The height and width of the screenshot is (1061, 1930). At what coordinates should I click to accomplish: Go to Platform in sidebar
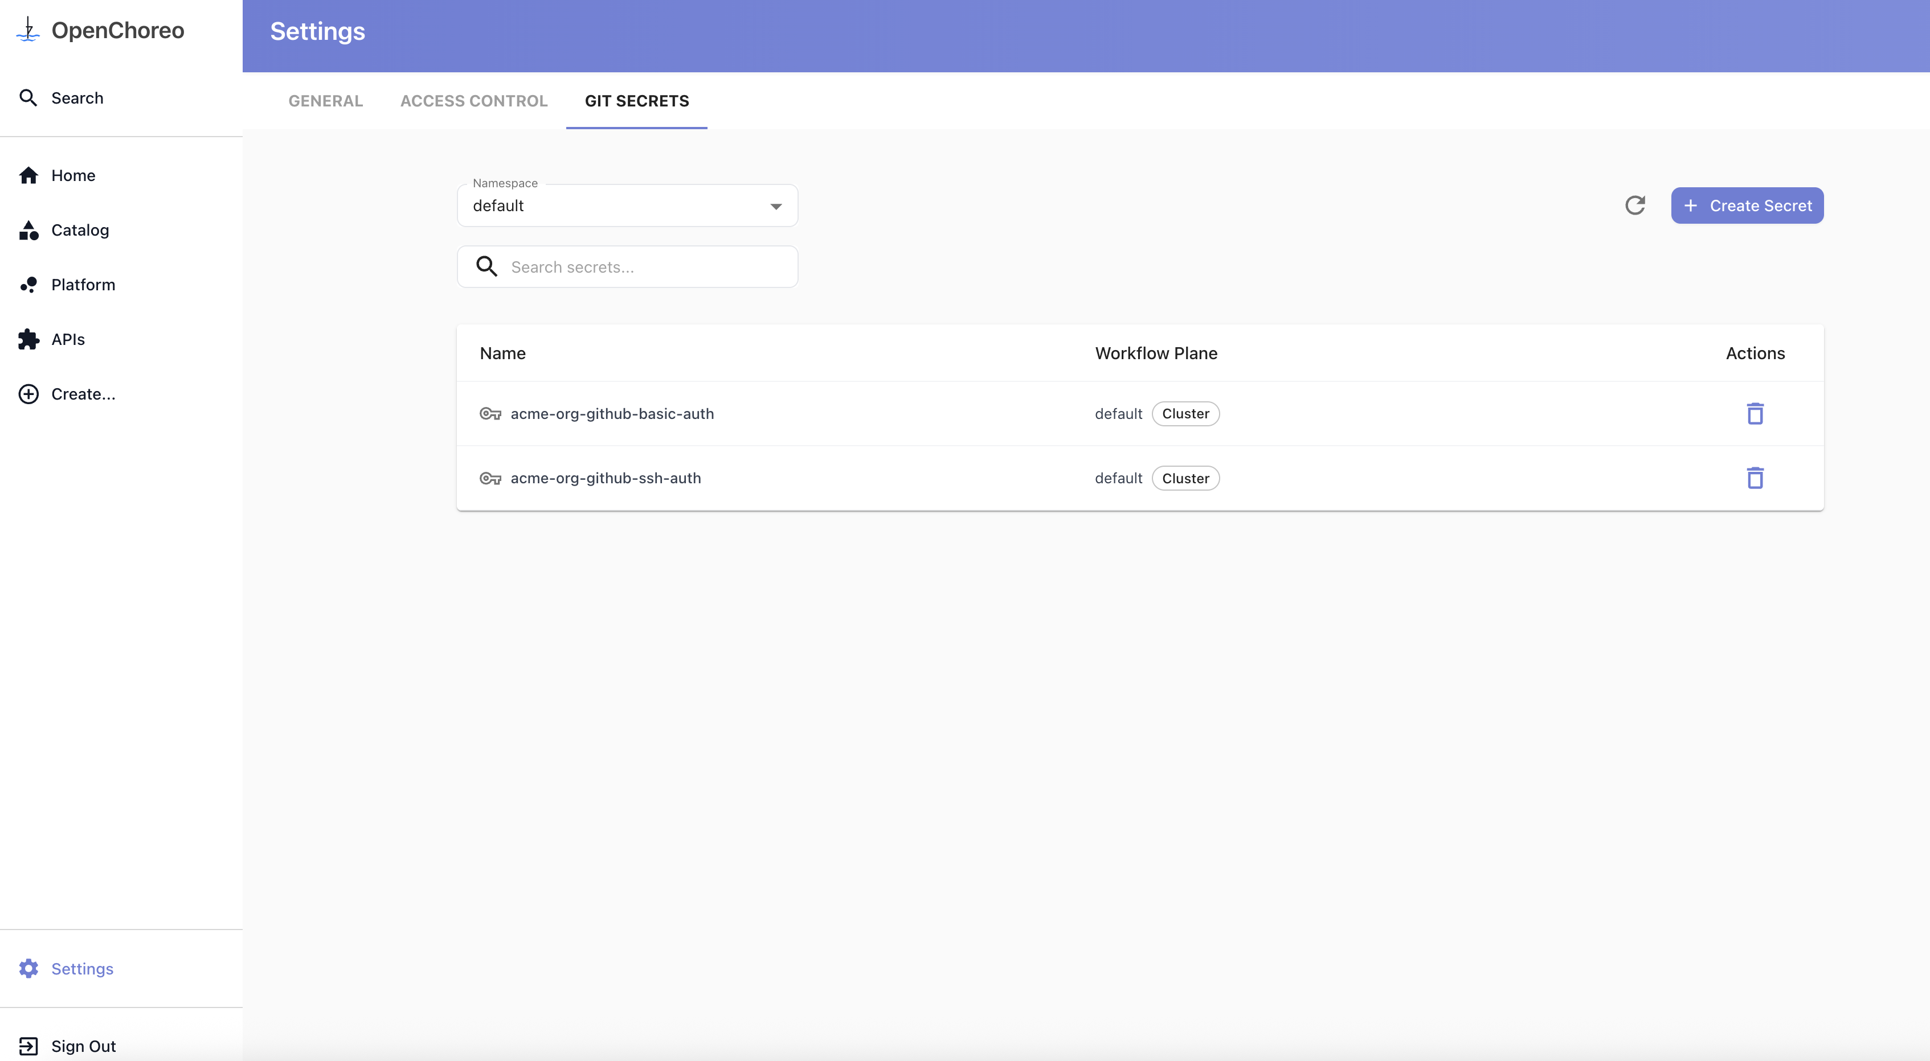tap(83, 285)
